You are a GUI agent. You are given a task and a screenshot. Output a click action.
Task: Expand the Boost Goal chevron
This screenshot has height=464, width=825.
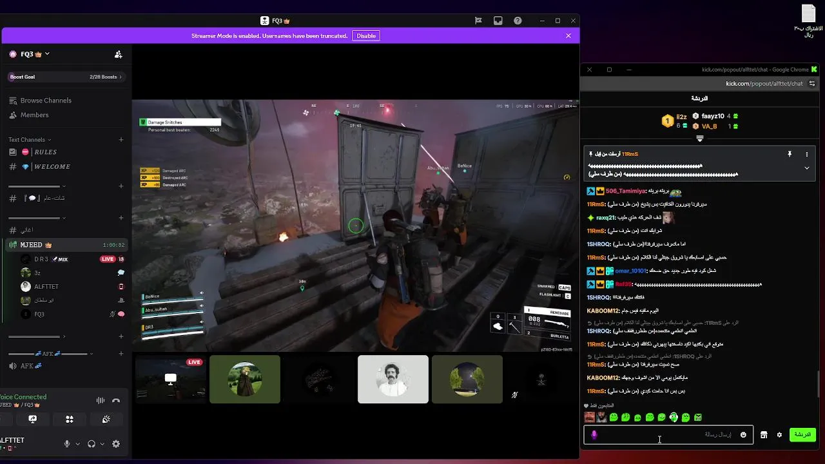pos(120,77)
